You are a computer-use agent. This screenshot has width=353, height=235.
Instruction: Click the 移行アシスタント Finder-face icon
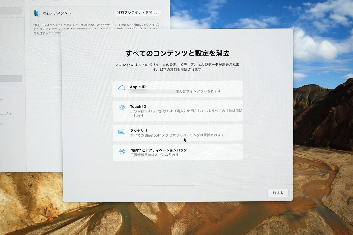click(x=37, y=13)
